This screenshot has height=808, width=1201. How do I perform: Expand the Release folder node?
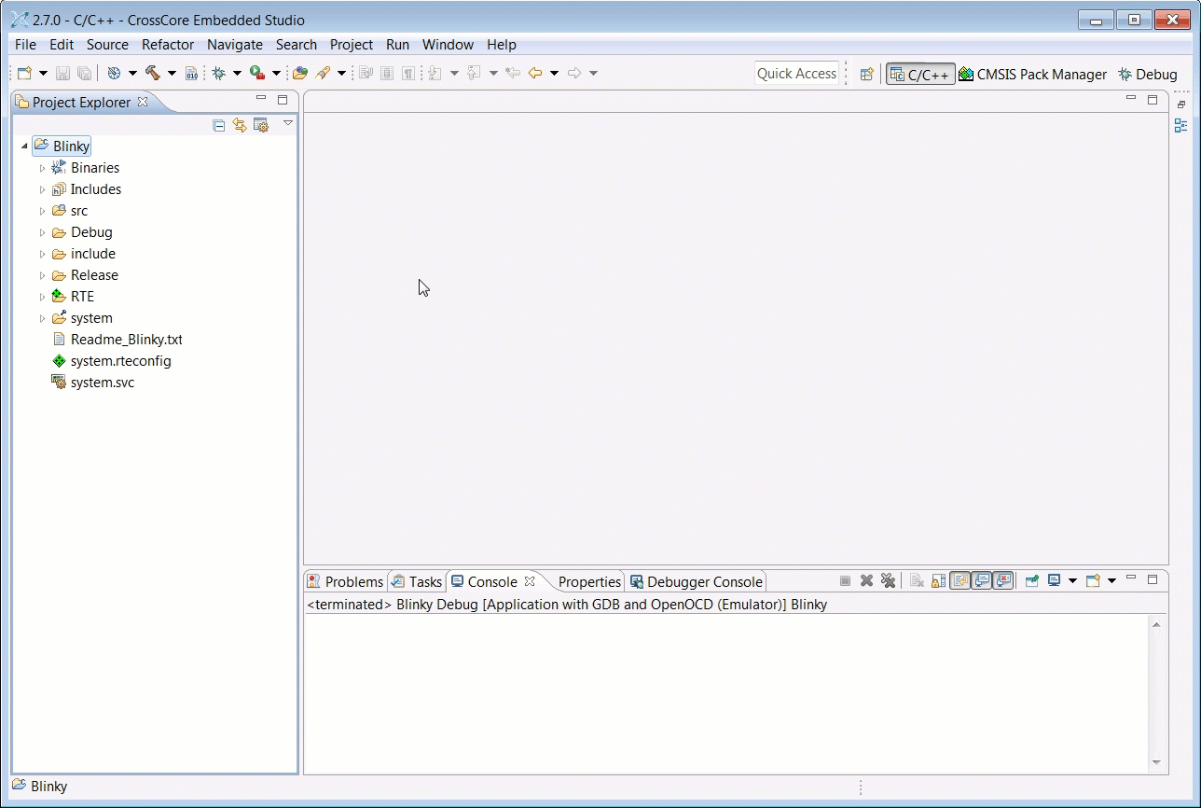(x=42, y=276)
